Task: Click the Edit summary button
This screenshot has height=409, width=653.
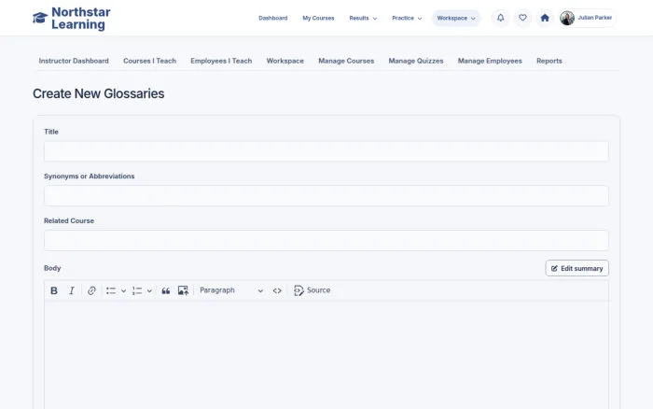Action: 577,268
